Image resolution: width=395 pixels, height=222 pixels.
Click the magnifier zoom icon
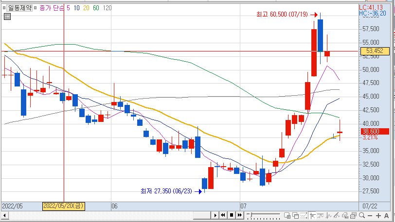tap(362, 215)
